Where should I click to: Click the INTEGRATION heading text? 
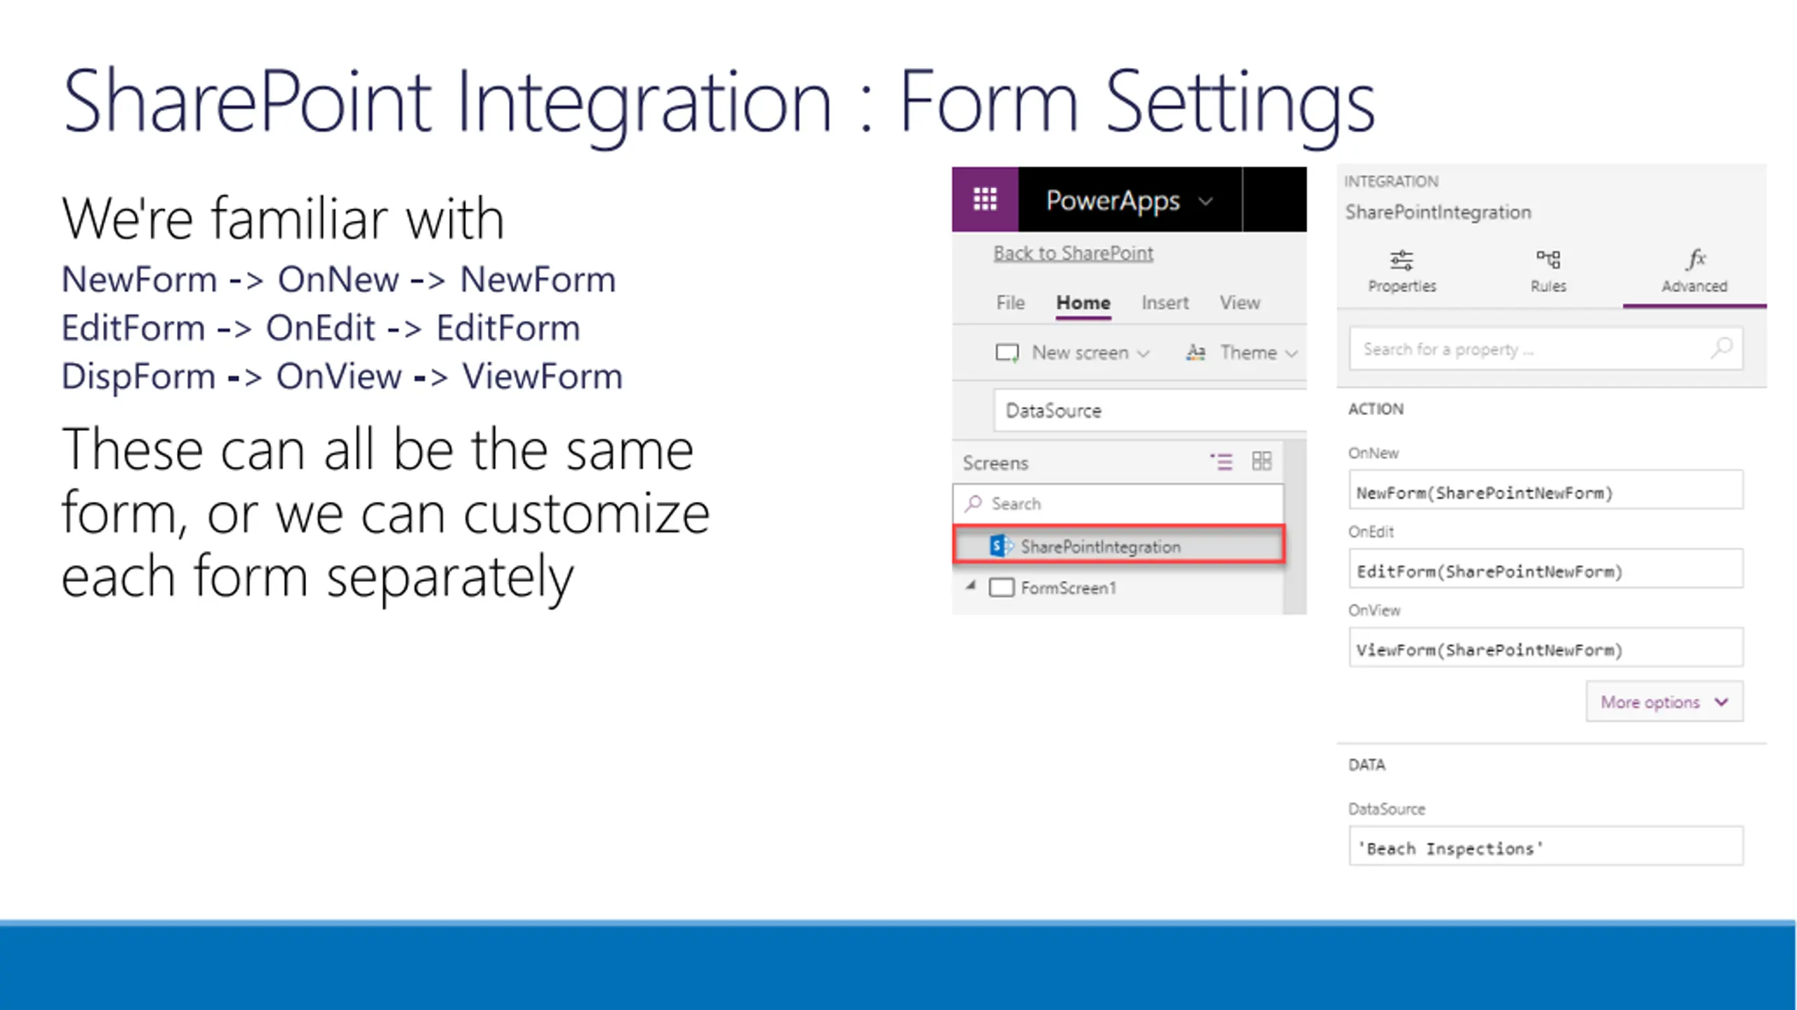(x=1391, y=182)
